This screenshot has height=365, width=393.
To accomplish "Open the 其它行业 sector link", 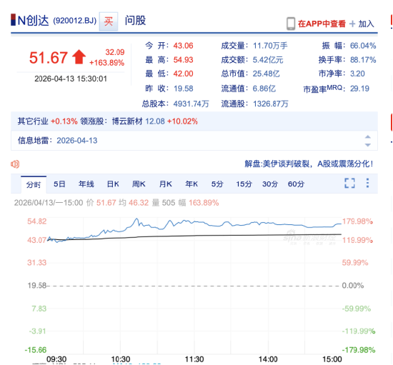I will (33, 121).
